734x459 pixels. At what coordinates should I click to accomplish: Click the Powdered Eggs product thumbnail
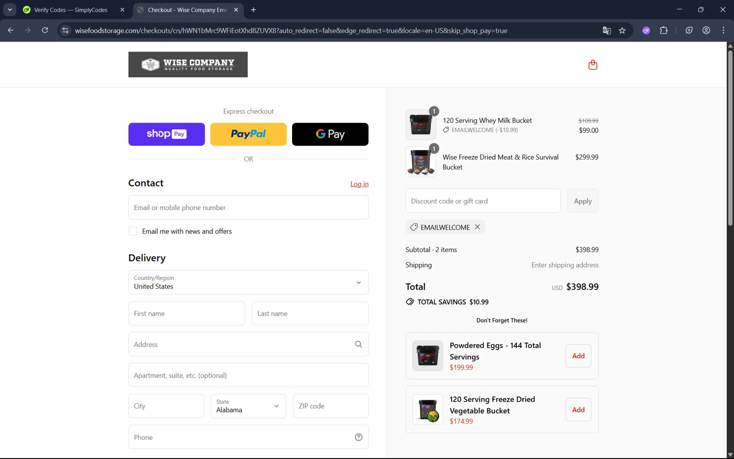428,356
